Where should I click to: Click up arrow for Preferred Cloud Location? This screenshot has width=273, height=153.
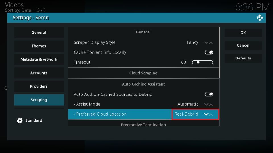pyautogui.click(x=211, y=114)
